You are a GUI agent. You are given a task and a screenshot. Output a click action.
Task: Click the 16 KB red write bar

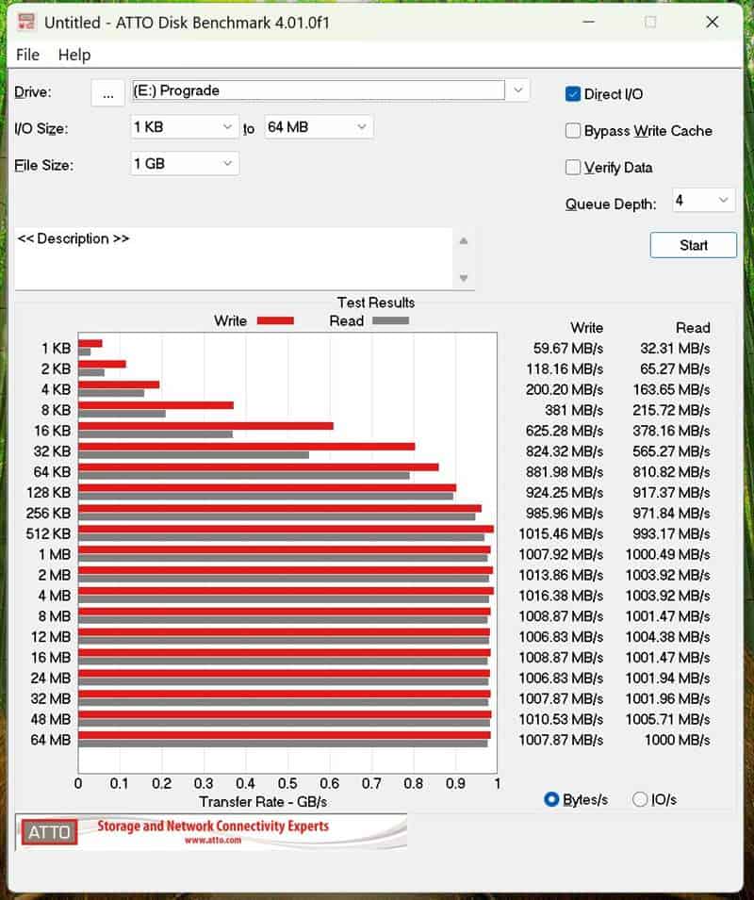tap(205, 426)
